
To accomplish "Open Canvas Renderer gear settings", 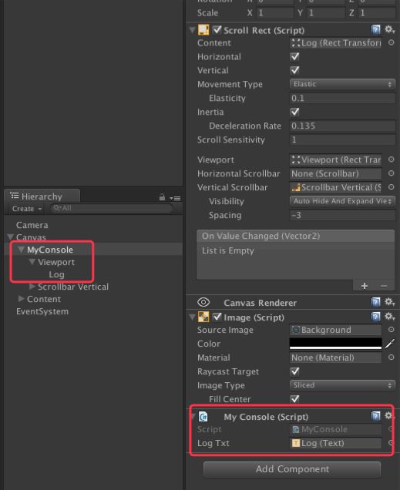I will point(389,302).
